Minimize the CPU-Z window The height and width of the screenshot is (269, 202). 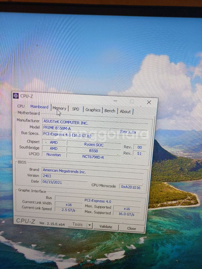click(115, 101)
